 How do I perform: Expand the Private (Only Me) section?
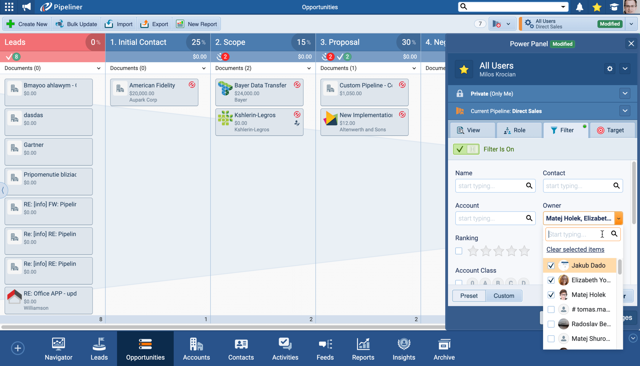click(625, 94)
